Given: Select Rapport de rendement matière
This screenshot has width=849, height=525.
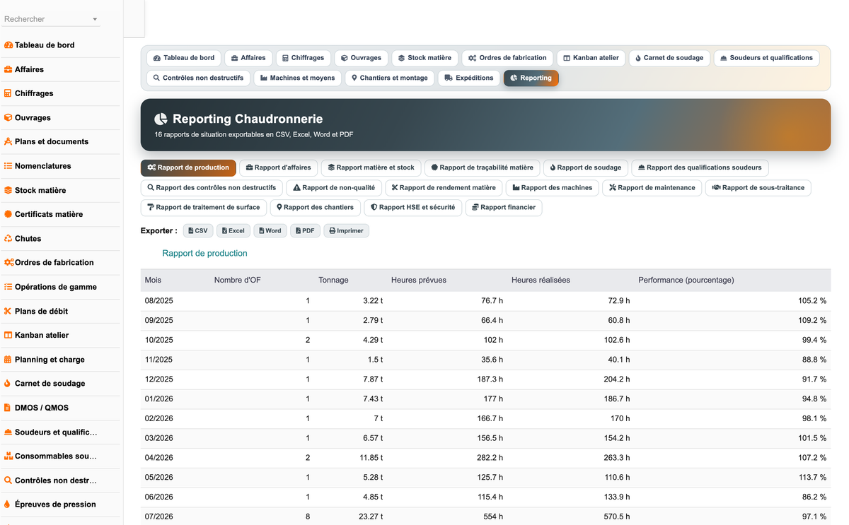Looking at the screenshot, I should point(444,188).
